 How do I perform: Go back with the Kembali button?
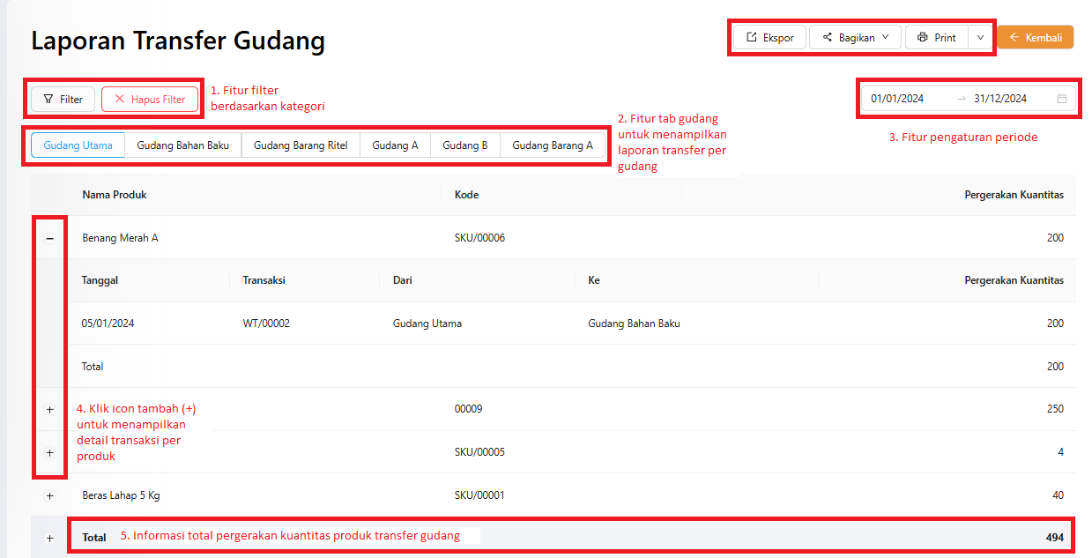tap(1035, 37)
